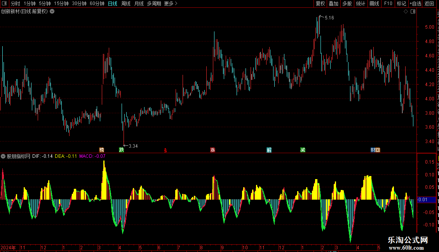Click the 标记 mark button

401,3
